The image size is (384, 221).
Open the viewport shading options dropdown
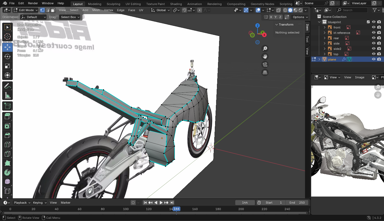coord(306,10)
